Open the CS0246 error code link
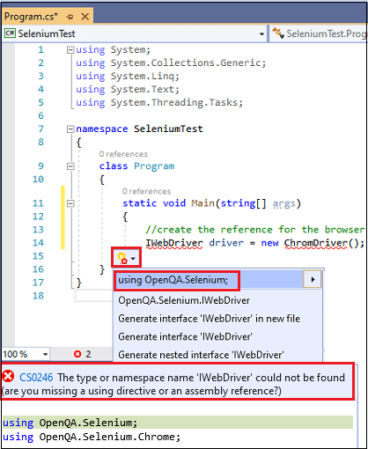 (36, 378)
